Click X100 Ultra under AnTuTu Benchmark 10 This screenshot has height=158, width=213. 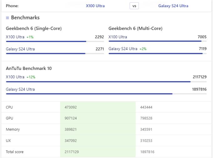[x=15, y=77]
